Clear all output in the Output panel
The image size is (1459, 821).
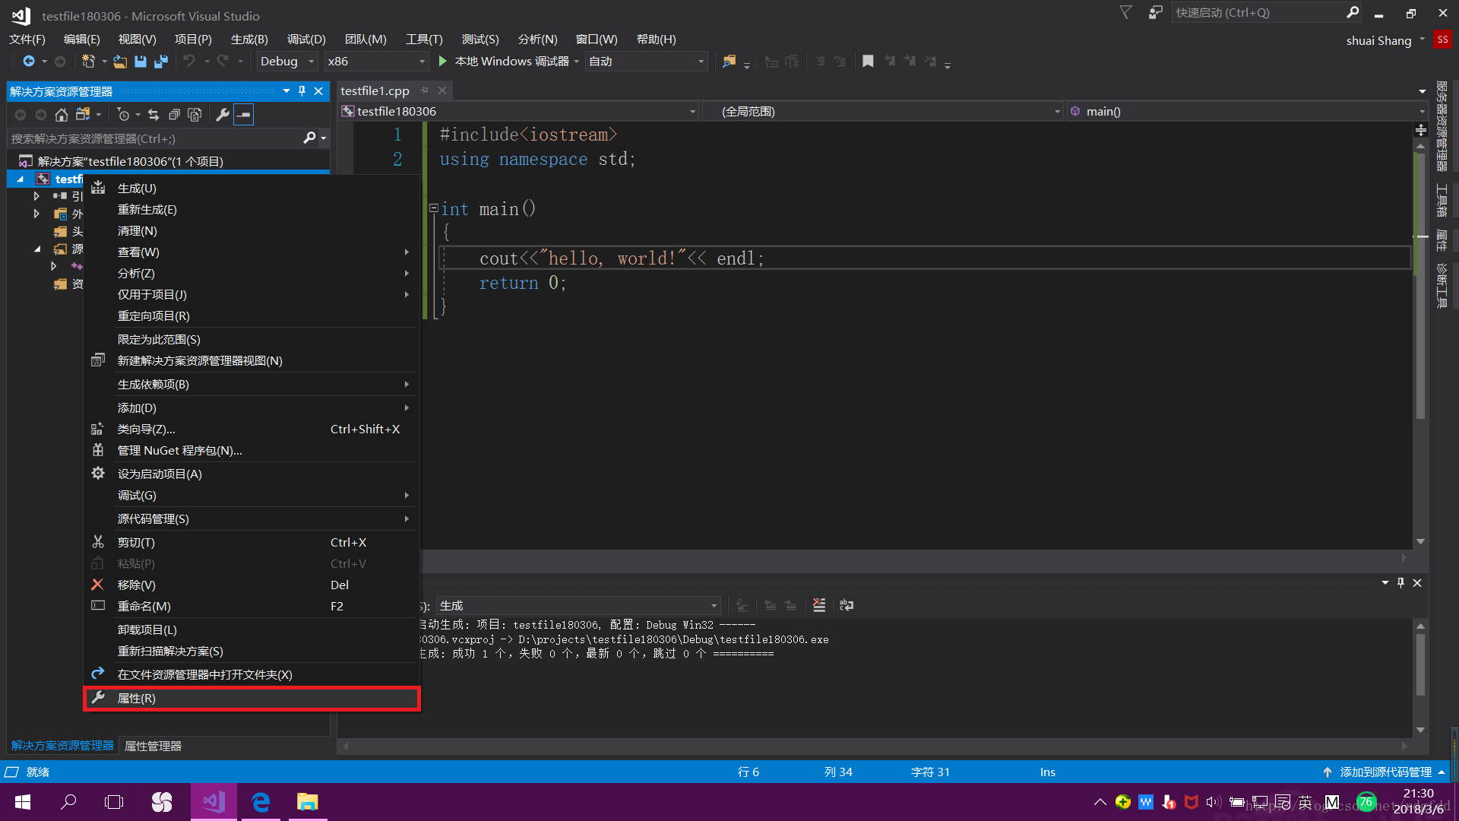819,605
